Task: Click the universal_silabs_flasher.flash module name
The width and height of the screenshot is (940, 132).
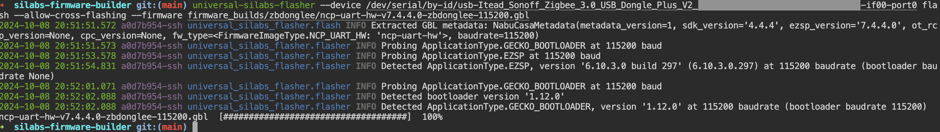Action: [x=264, y=25]
